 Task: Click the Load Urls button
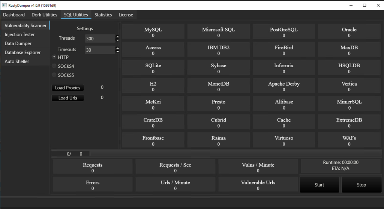click(67, 98)
